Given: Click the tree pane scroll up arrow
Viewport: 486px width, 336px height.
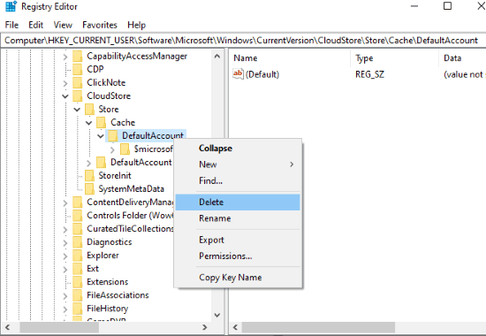Looking at the screenshot, I should tap(217, 57).
